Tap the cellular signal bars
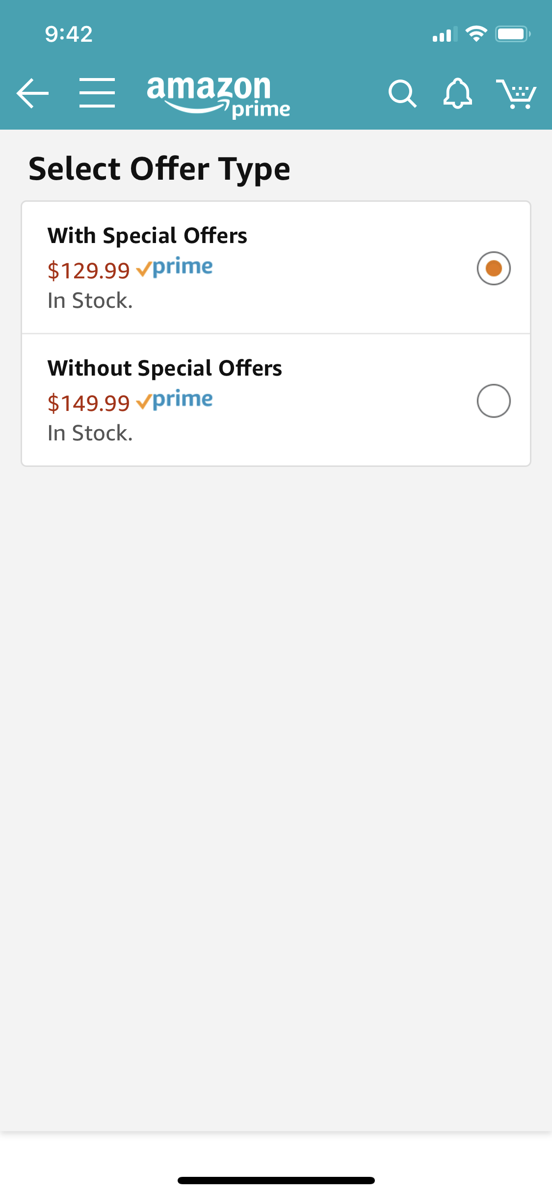The height and width of the screenshot is (1196, 552). (444, 35)
